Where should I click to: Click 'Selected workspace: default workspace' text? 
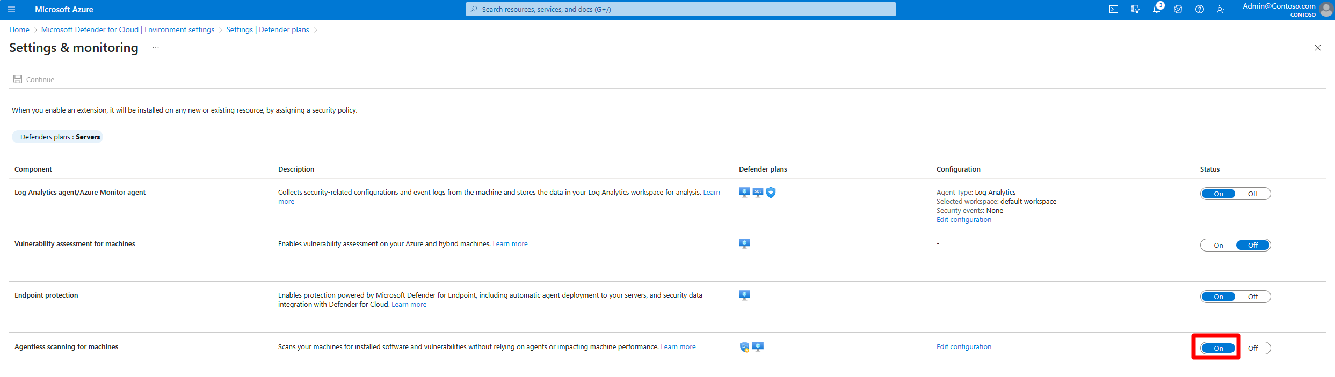pyautogui.click(x=996, y=201)
